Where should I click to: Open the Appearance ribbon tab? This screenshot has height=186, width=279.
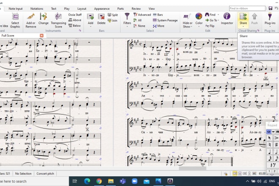click(x=102, y=8)
